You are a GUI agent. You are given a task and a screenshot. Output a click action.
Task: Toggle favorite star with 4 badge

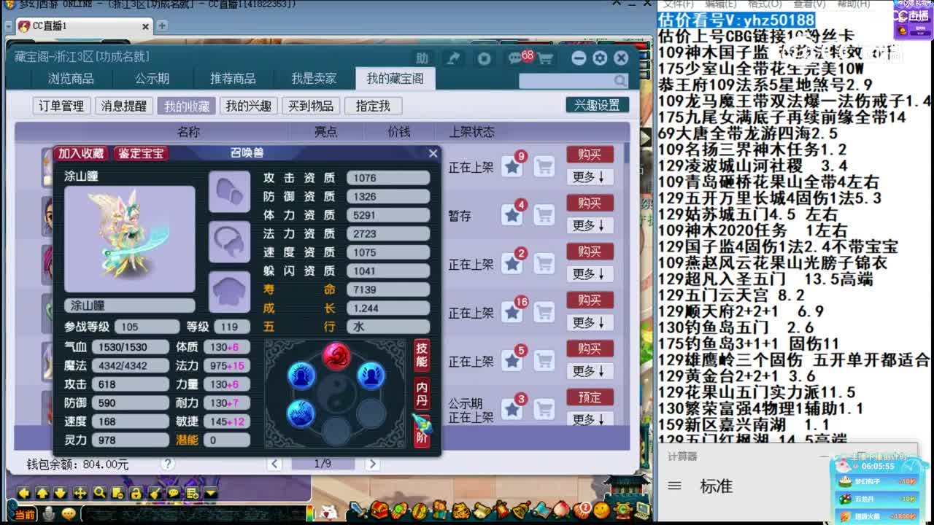point(512,215)
